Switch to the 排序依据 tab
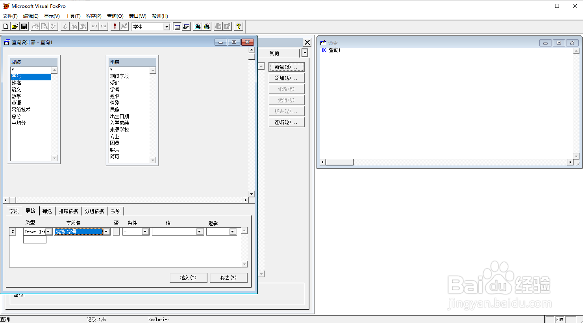583x323 pixels. point(68,211)
